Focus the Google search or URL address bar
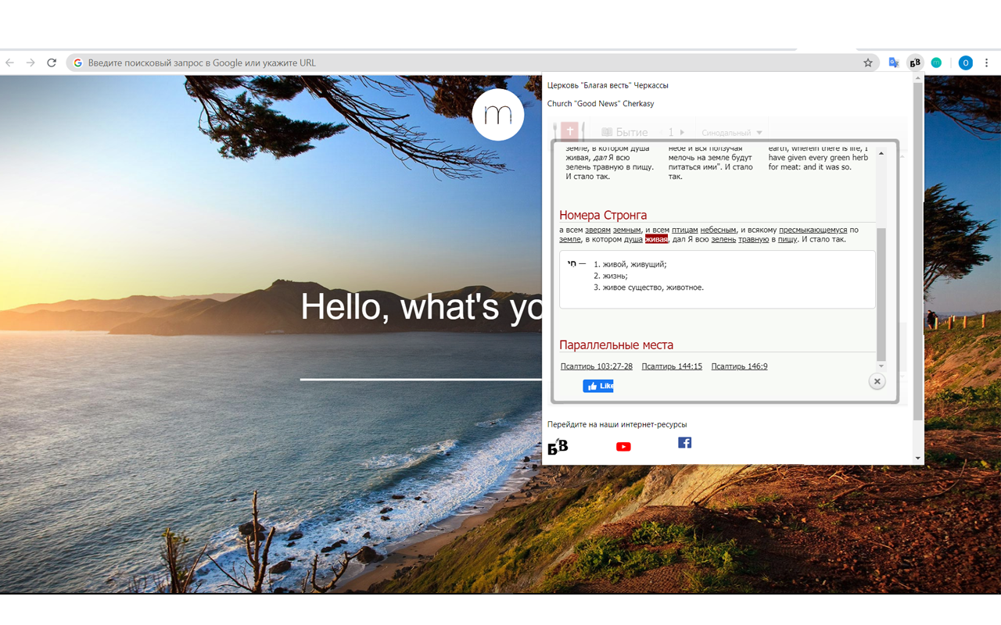 [x=473, y=62]
